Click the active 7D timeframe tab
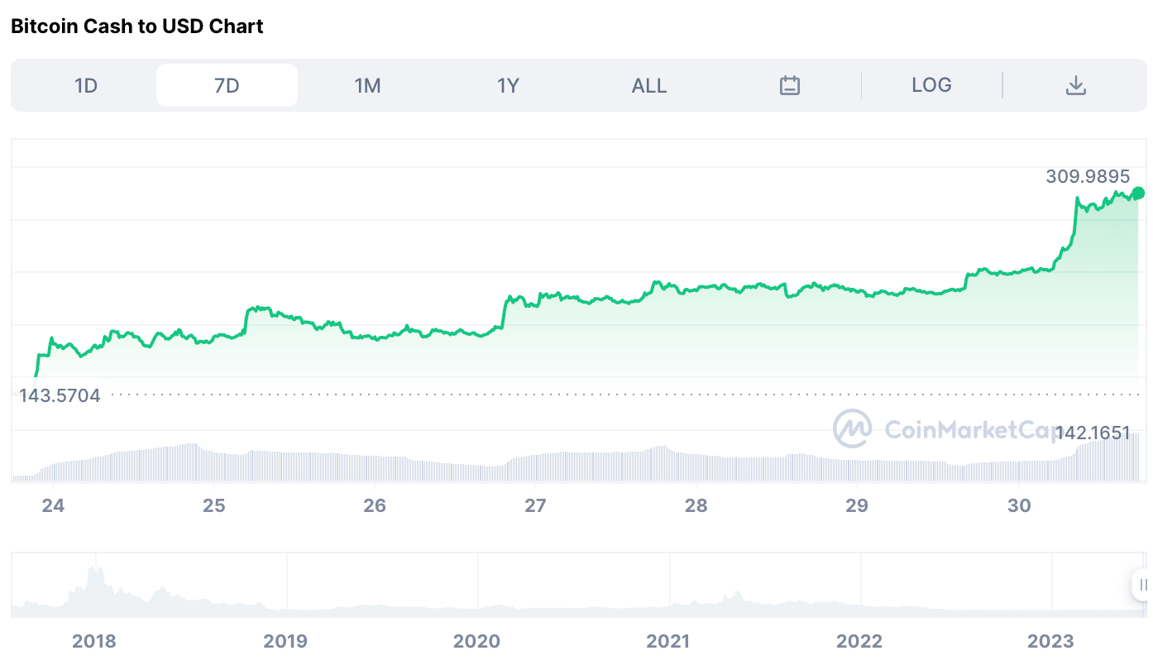This screenshot has width=1153, height=665. click(x=227, y=84)
